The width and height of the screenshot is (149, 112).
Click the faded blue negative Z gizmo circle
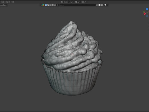[147, 16]
